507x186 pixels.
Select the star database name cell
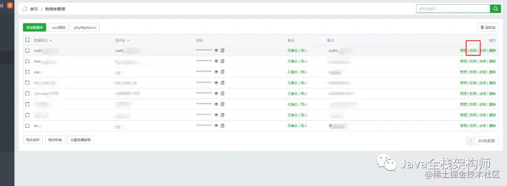click(x=38, y=72)
